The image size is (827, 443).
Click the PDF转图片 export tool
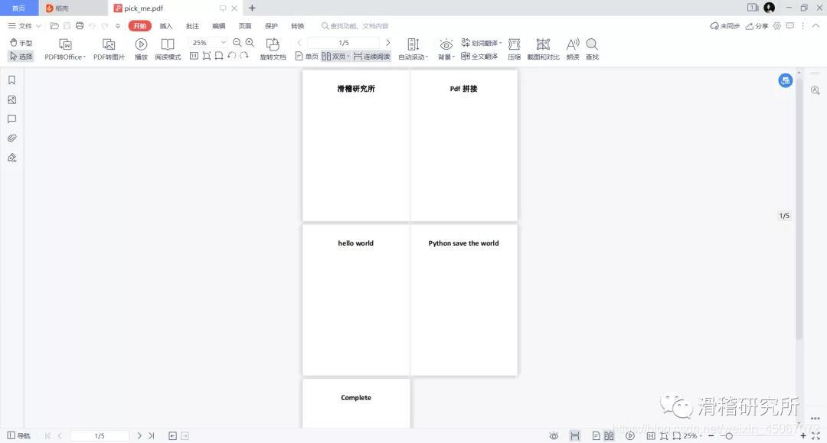[x=109, y=48]
